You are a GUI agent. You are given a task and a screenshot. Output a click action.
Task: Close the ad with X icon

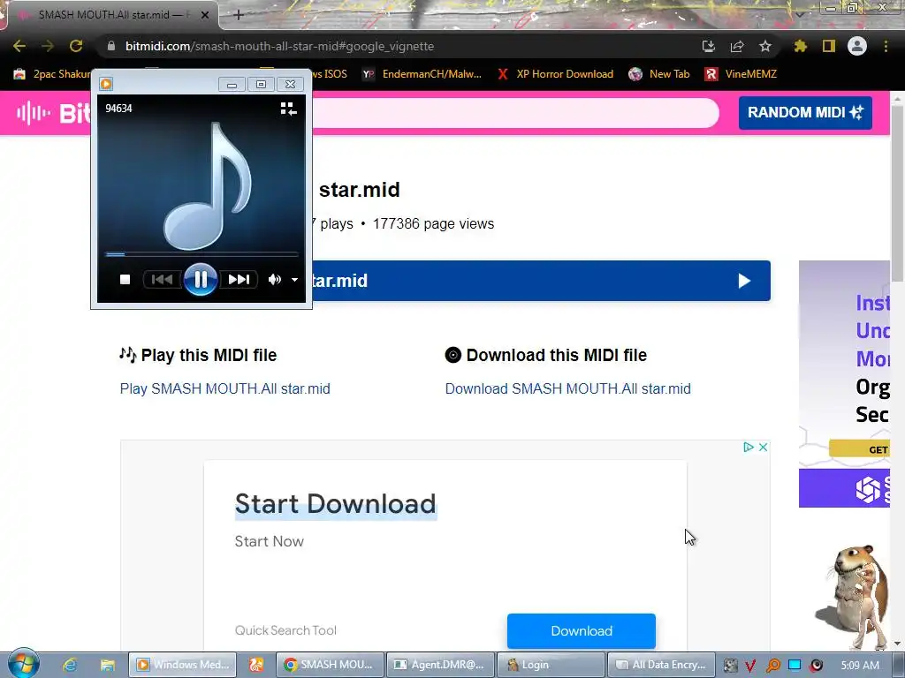(x=763, y=447)
